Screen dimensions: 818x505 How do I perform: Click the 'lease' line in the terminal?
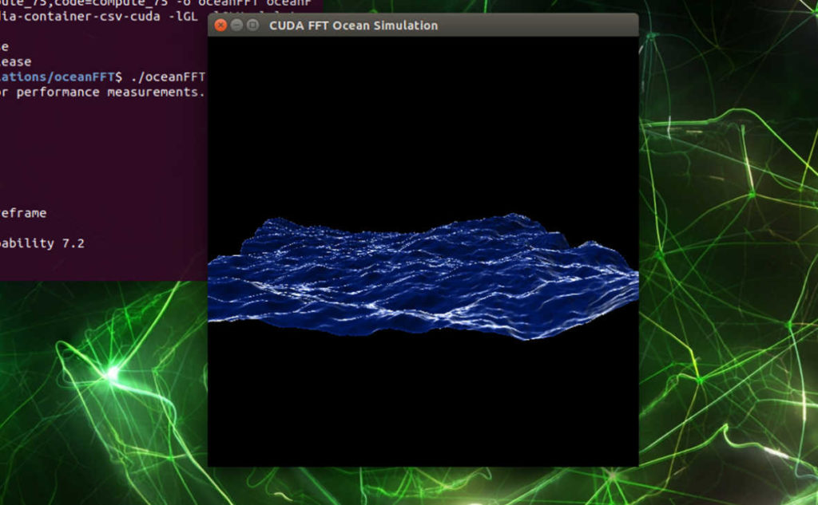[x=16, y=62]
